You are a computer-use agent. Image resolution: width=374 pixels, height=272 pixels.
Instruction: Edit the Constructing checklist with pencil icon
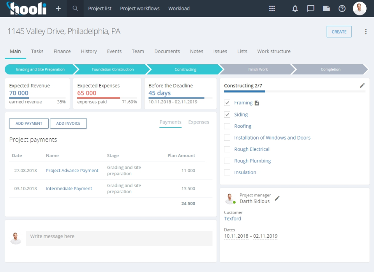click(362, 85)
